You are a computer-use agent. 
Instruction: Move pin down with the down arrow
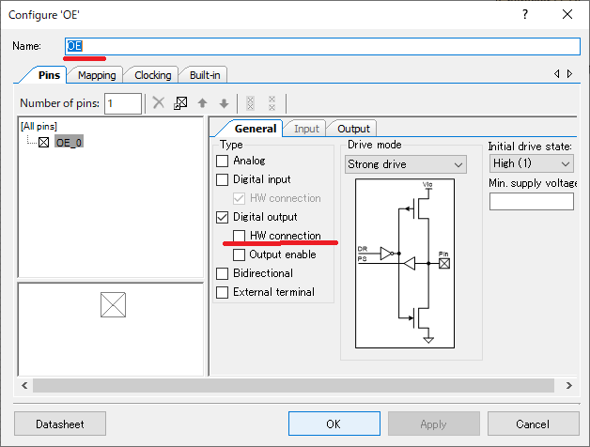(224, 102)
